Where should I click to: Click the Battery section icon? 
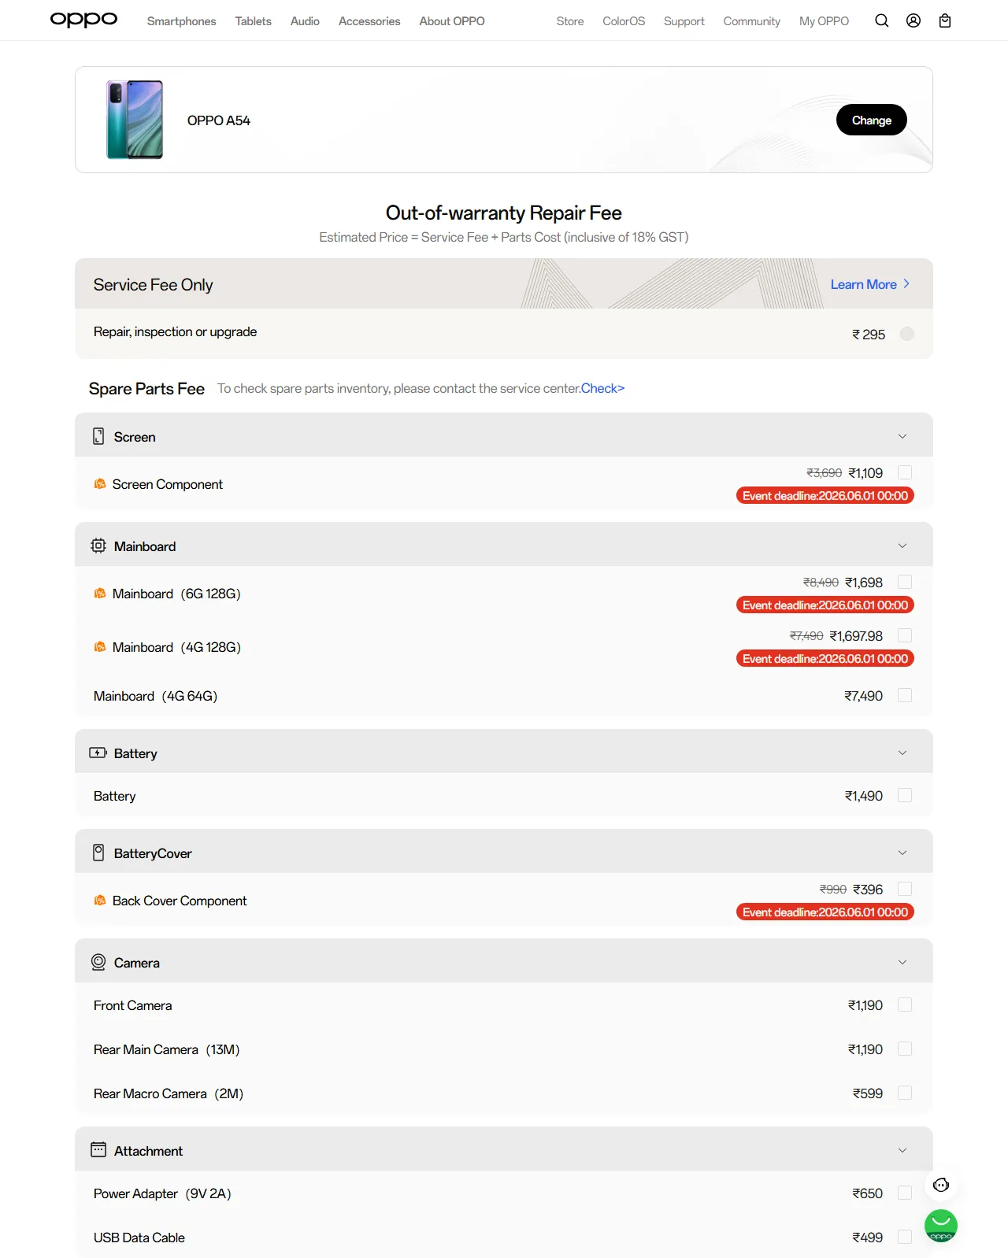click(98, 753)
